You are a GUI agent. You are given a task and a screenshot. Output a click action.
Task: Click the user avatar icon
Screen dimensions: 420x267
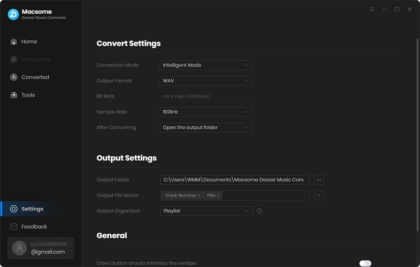click(x=19, y=248)
